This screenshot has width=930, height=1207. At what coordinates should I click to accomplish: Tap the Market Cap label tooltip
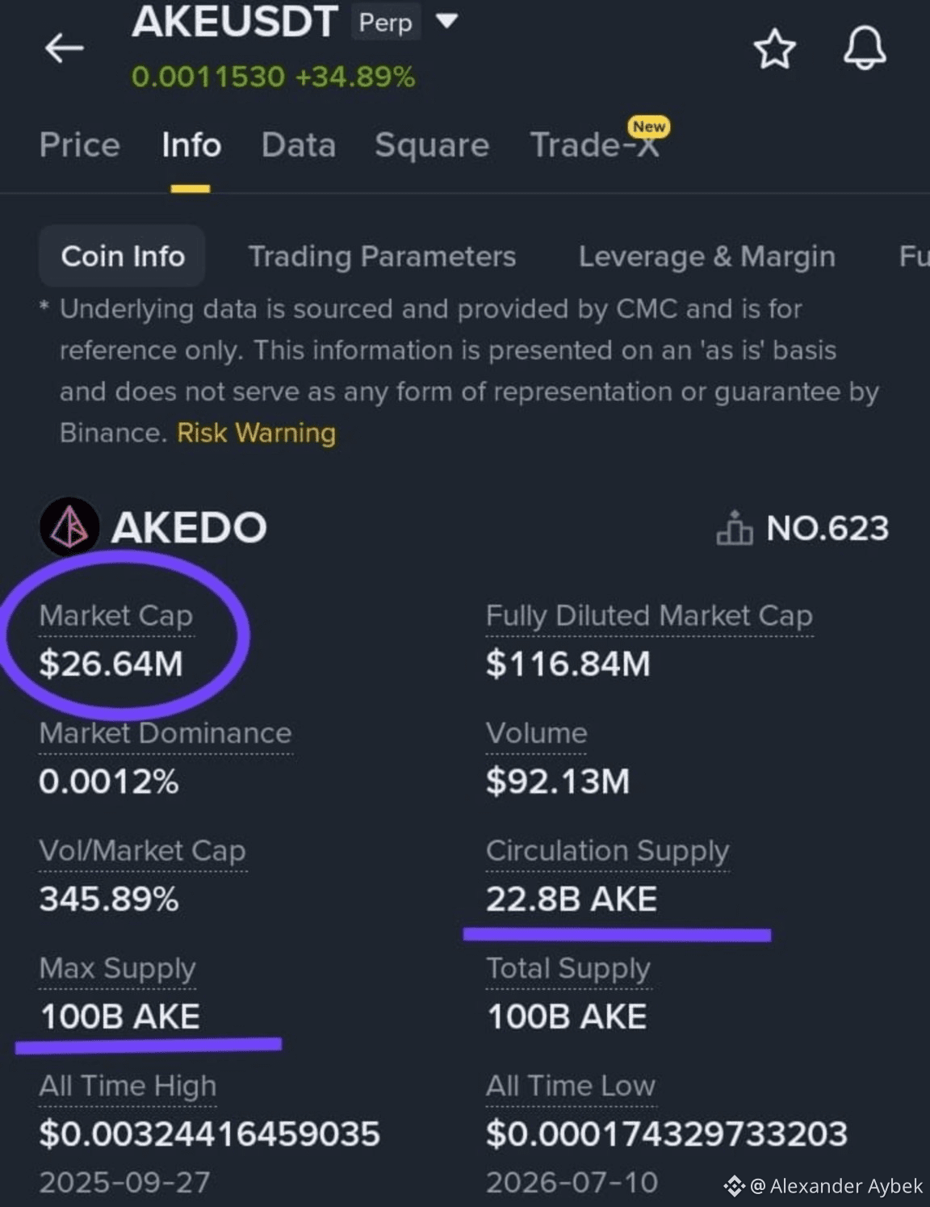click(x=115, y=615)
